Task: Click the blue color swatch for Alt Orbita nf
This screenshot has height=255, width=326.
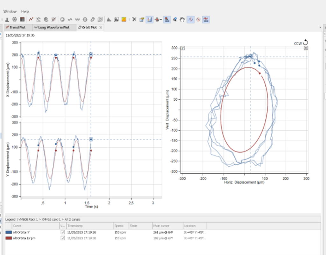Action: pos(9,232)
